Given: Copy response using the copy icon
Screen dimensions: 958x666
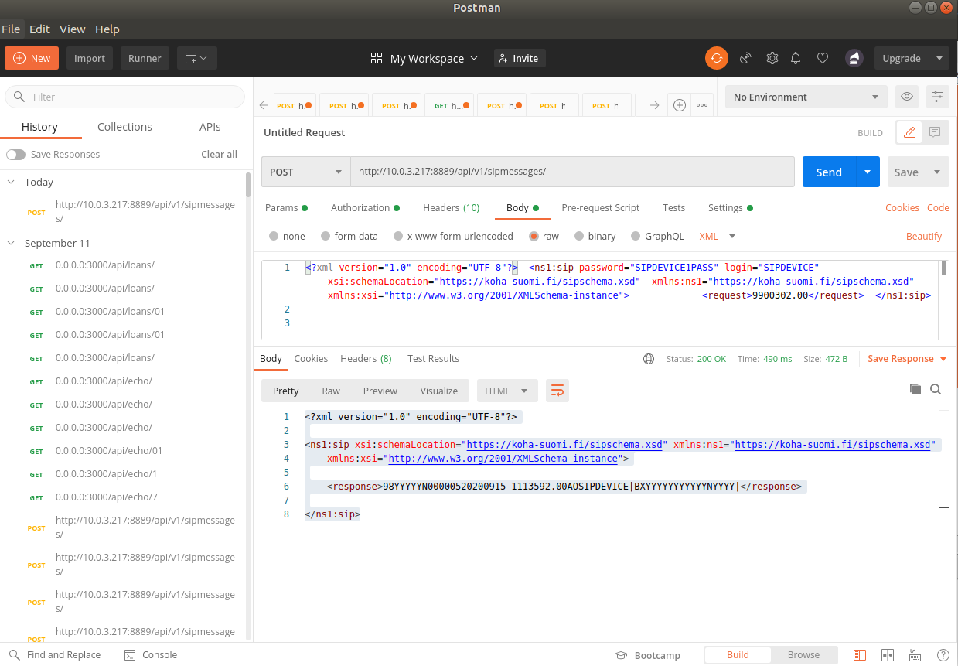Looking at the screenshot, I should coord(915,389).
